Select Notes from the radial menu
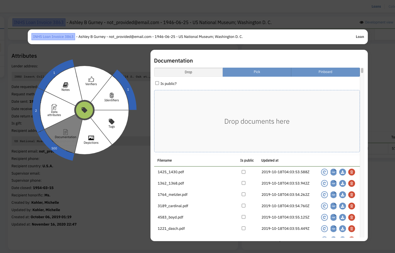 tap(65, 86)
